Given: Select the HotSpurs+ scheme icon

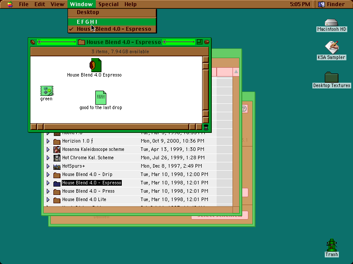Looking at the screenshot, I should (57, 167).
